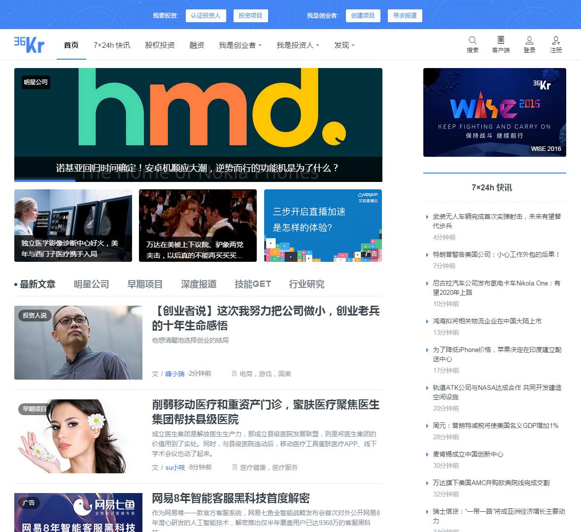Image resolution: width=581 pixels, height=532 pixels.
Task: Switch to the 深度报道 tab
Action: click(x=199, y=284)
